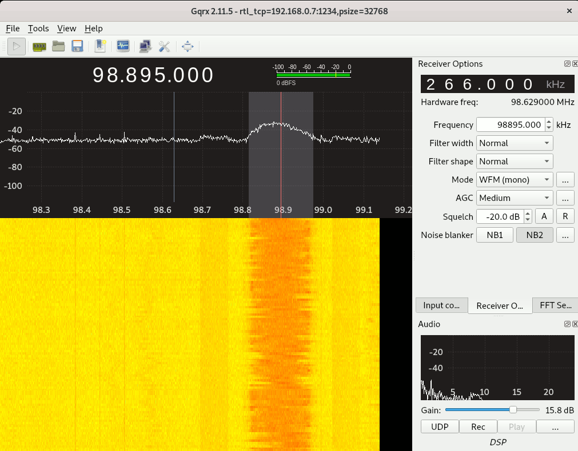Open remote control settings tools icon
Image resolution: width=578 pixels, height=451 pixels.
(165, 46)
